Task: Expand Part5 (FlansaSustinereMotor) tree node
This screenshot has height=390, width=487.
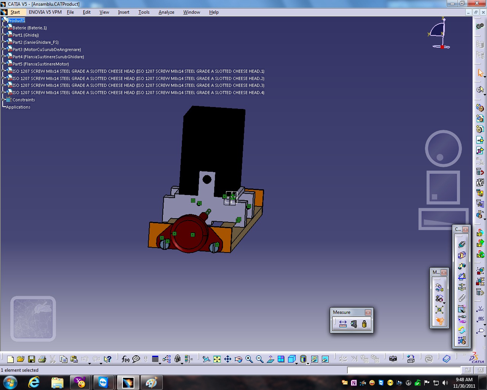Action: point(3,64)
